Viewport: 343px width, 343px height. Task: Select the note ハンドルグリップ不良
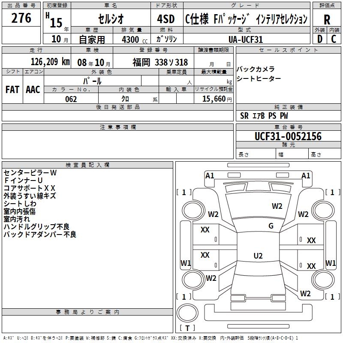[36, 227]
